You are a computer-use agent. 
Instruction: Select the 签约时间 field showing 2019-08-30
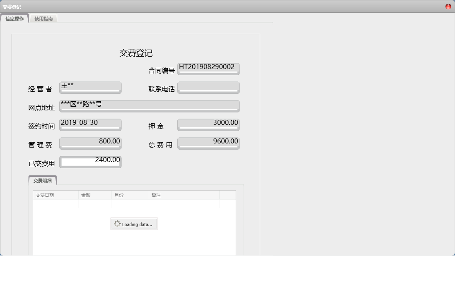click(90, 123)
